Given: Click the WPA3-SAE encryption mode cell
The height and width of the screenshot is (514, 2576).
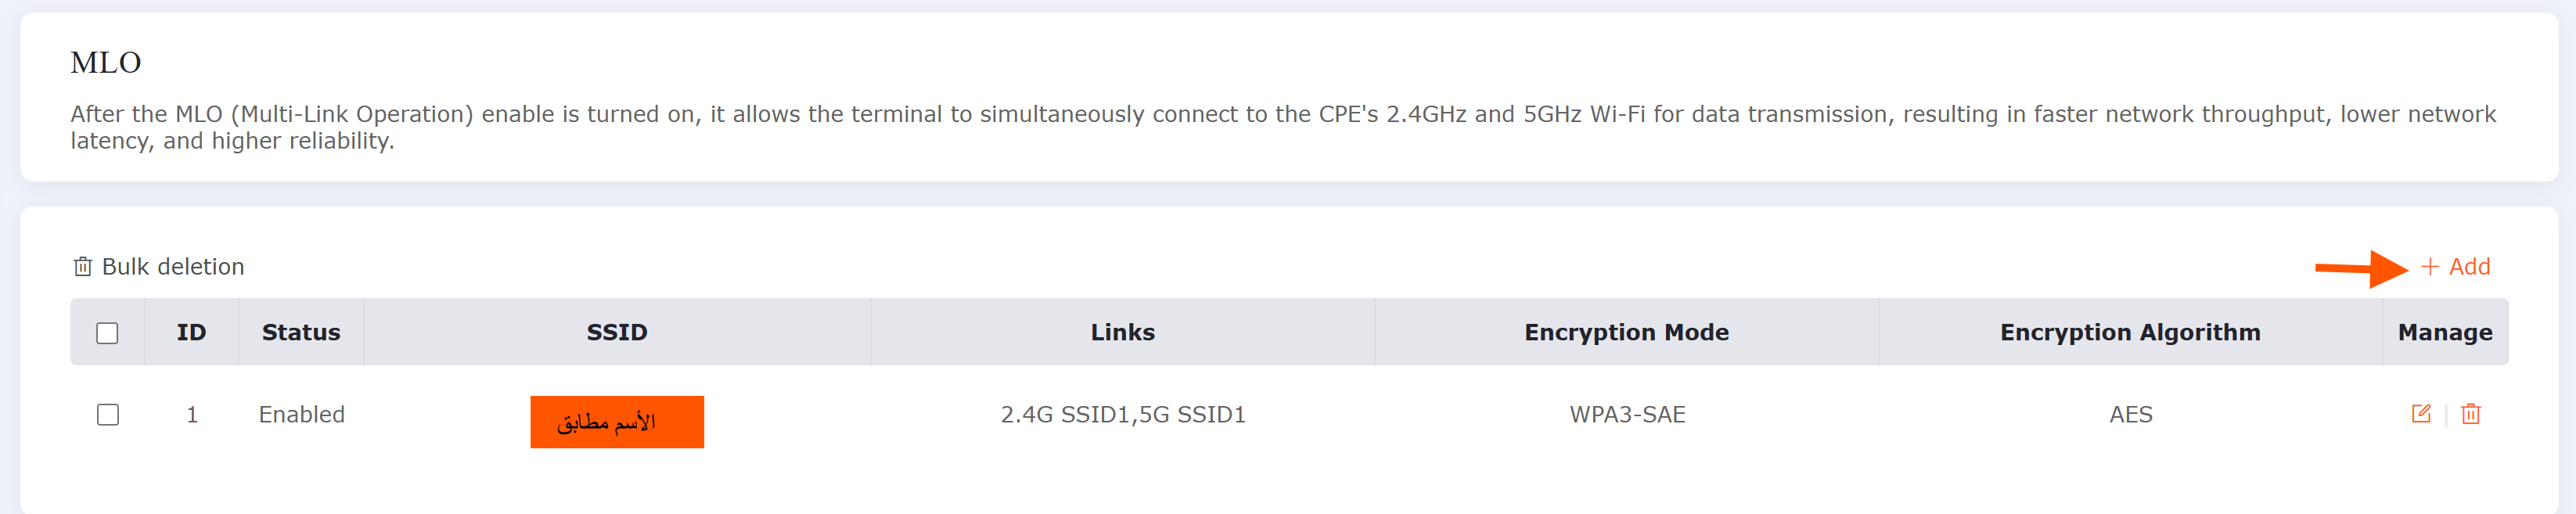Looking at the screenshot, I should 1627,415.
